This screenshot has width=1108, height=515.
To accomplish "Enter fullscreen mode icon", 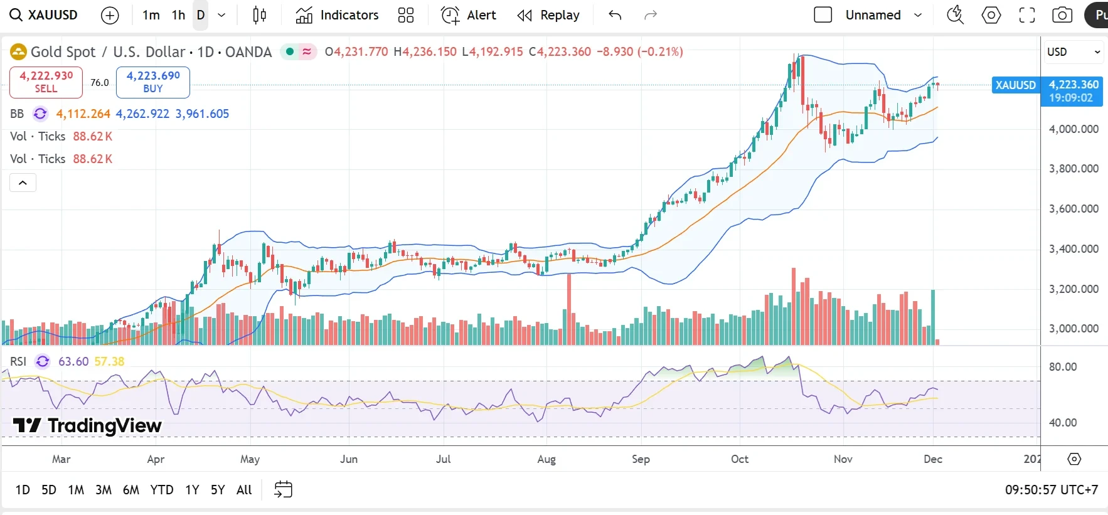I will click(1027, 15).
